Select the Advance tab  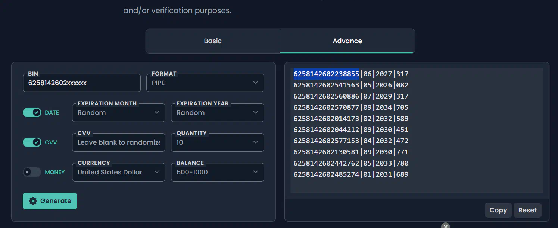[x=347, y=41]
